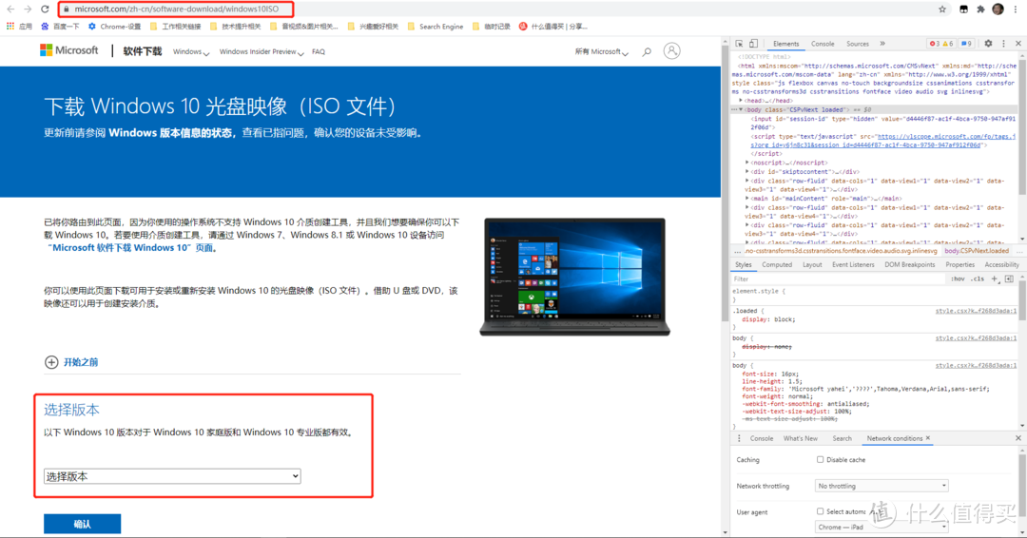The height and width of the screenshot is (538, 1027).
Task: Open the 选择版本 edition dropdown
Action: tap(172, 476)
